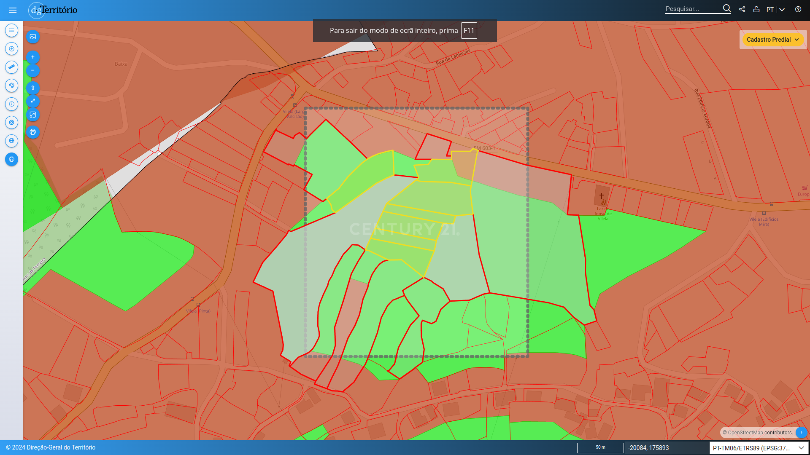Open the layer list panel icon
The width and height of the screenshot is (810, 455).
coord(11,30)
